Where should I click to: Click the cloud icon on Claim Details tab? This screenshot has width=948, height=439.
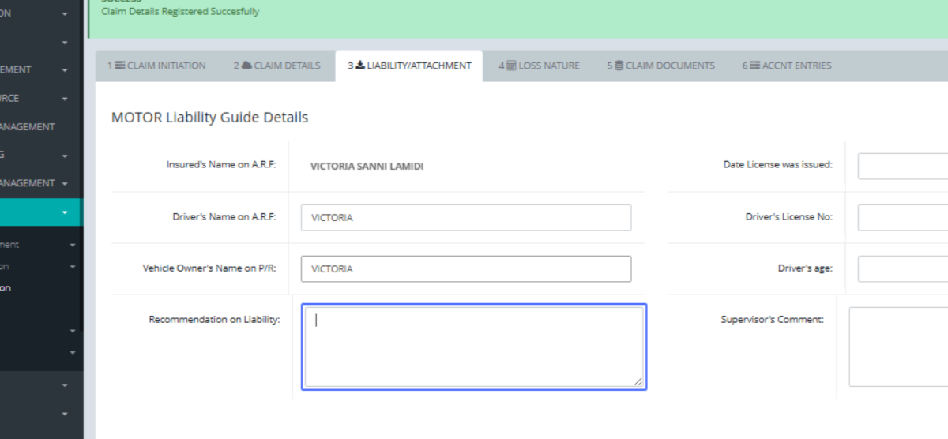pyautogui.click(x=246, y=66)
